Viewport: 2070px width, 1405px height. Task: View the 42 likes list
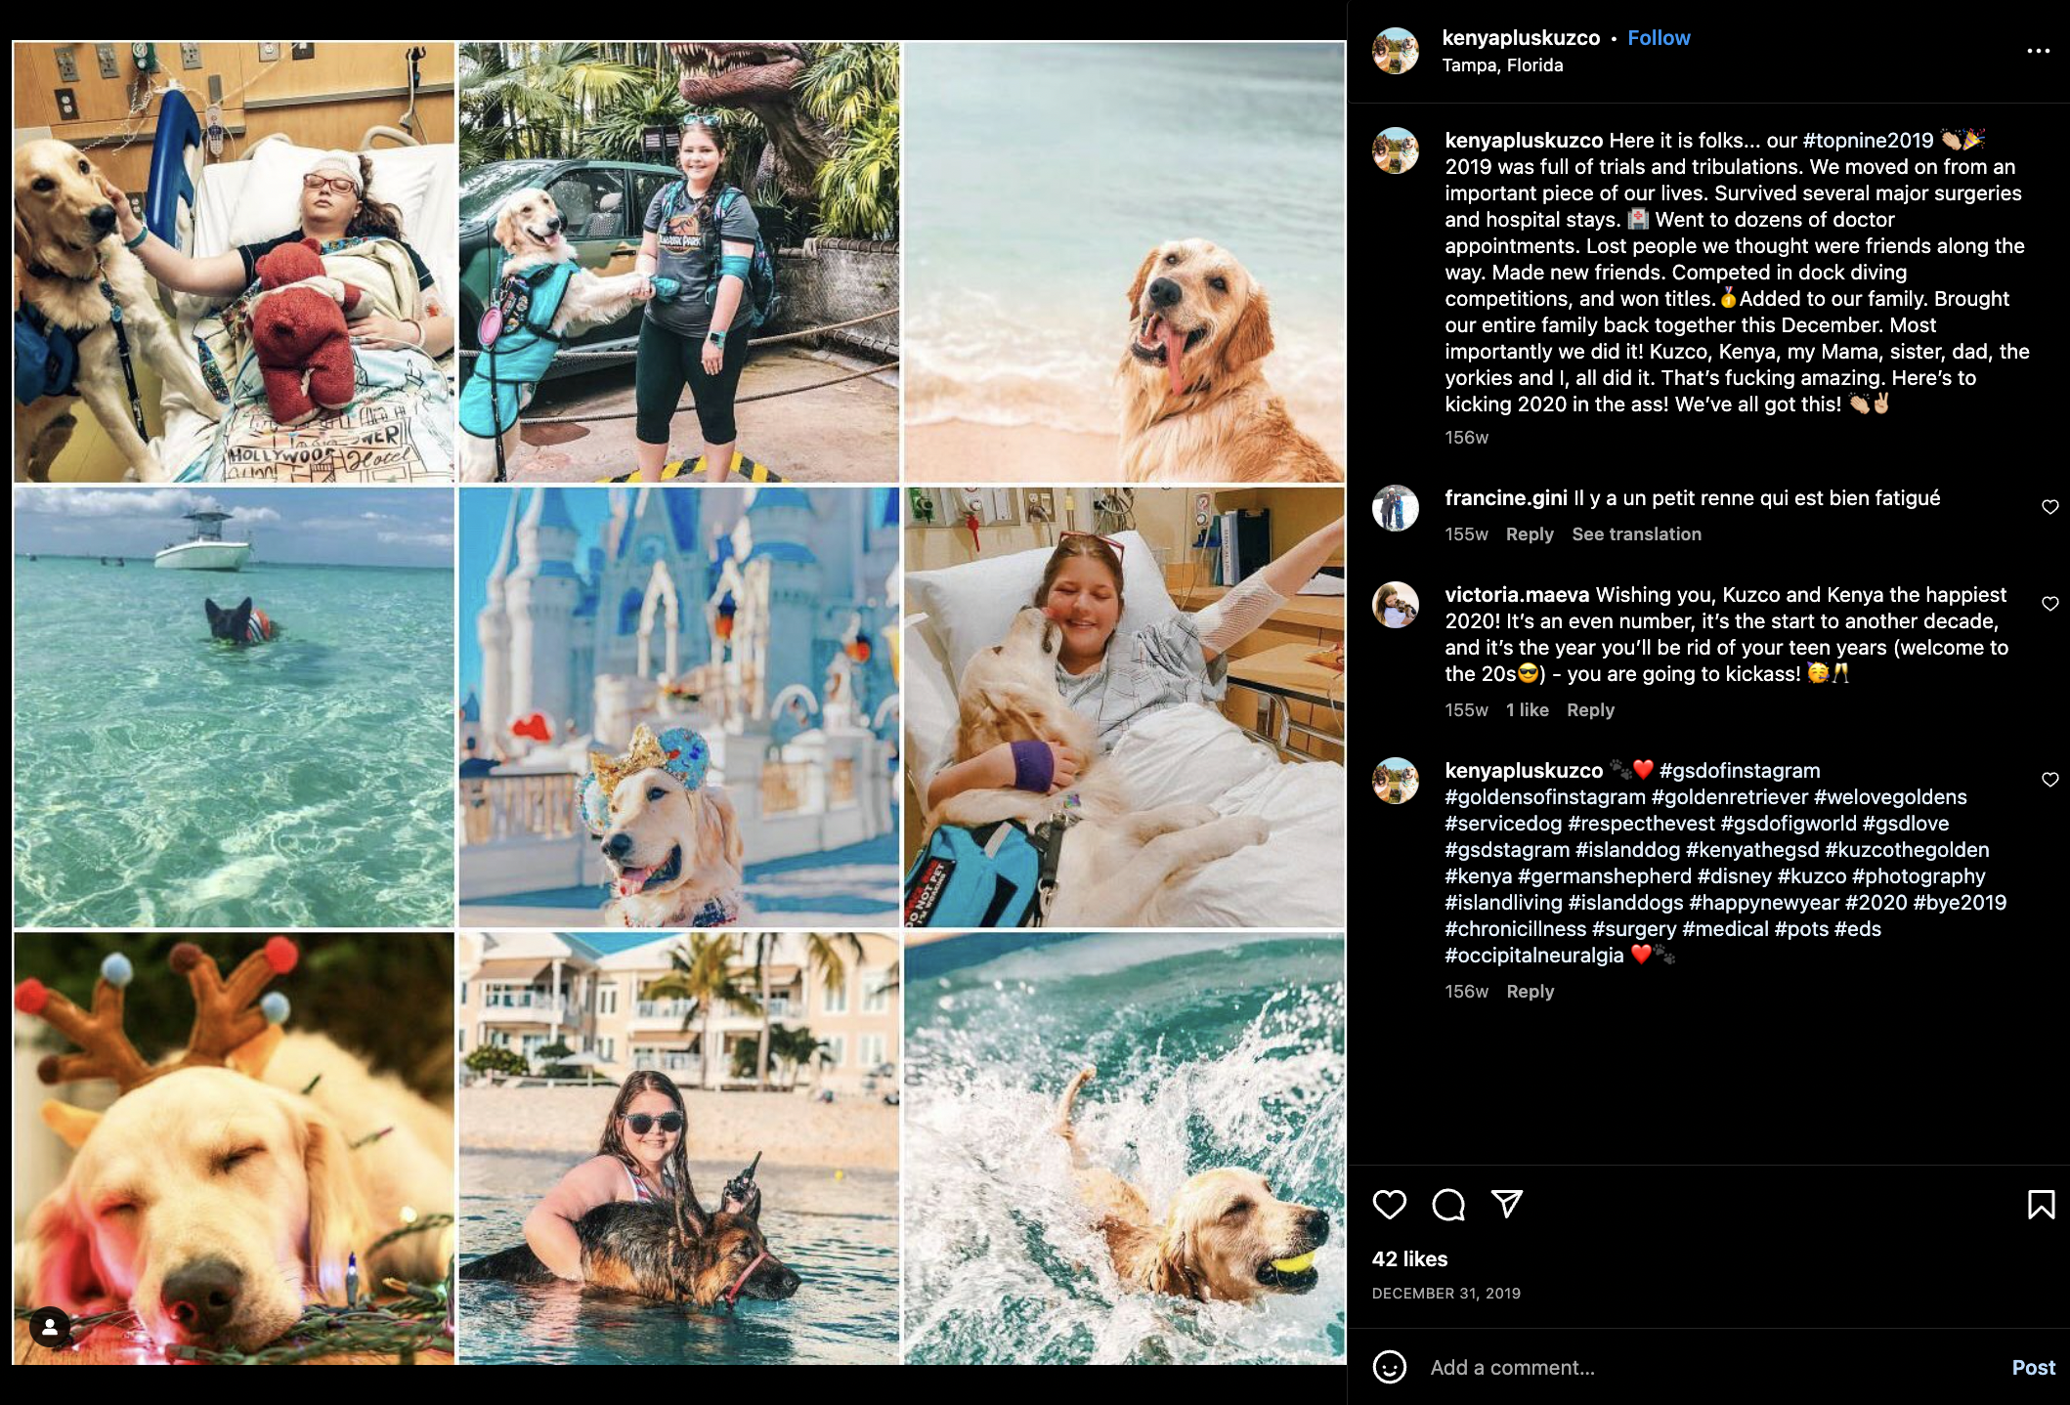[x=1409, y=1259]
